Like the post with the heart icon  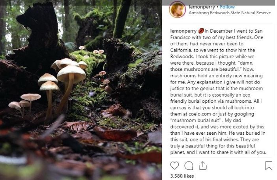(174, 165)
